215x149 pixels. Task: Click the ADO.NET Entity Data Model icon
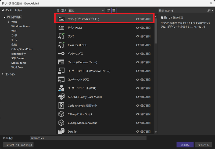[61, 97]
